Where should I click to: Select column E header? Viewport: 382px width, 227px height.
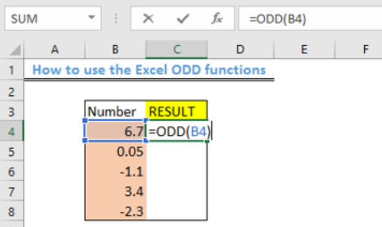click(305, 50)
